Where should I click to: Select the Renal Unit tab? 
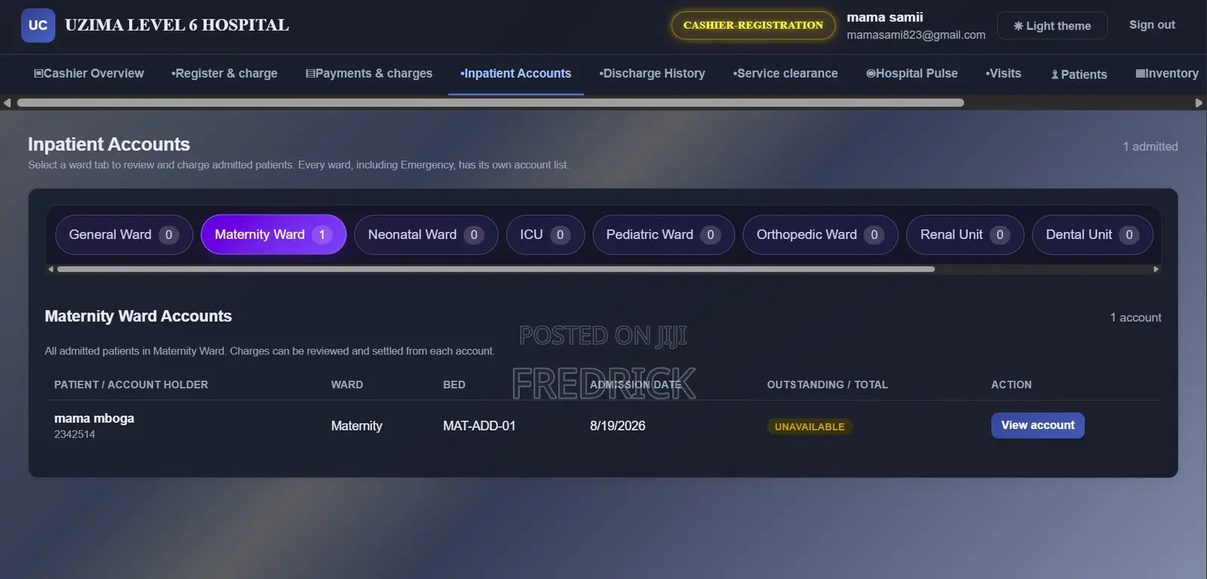[x=965, y=234]
